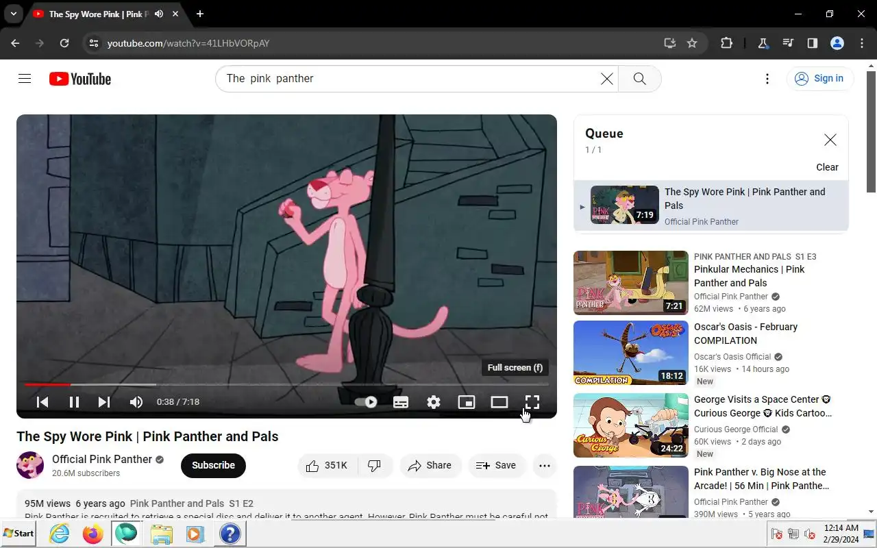Open George Visits a Space Center title
Screen dimensions: 877x548
point(763,406)
